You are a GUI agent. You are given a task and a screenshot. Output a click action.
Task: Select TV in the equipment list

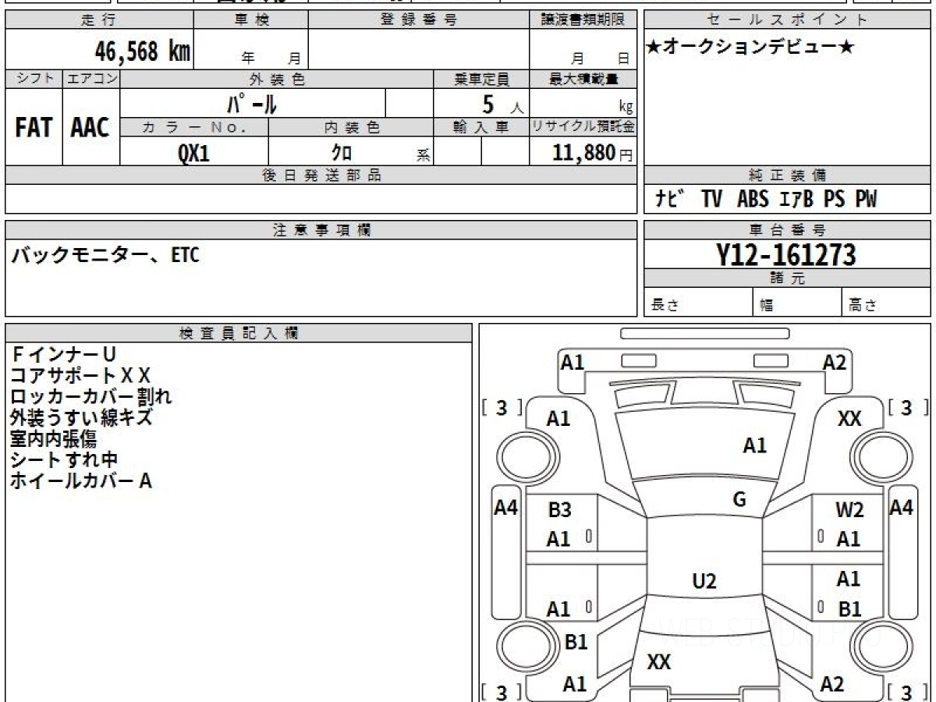(711, 200)
